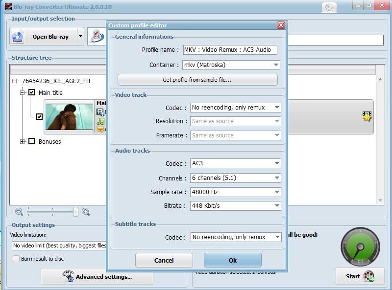Image resolution: width=392 pixels, height=290 pixels.
Task: Open the Video track Codec dropdown
Action: pyautogui.click(x=236, y=108)
